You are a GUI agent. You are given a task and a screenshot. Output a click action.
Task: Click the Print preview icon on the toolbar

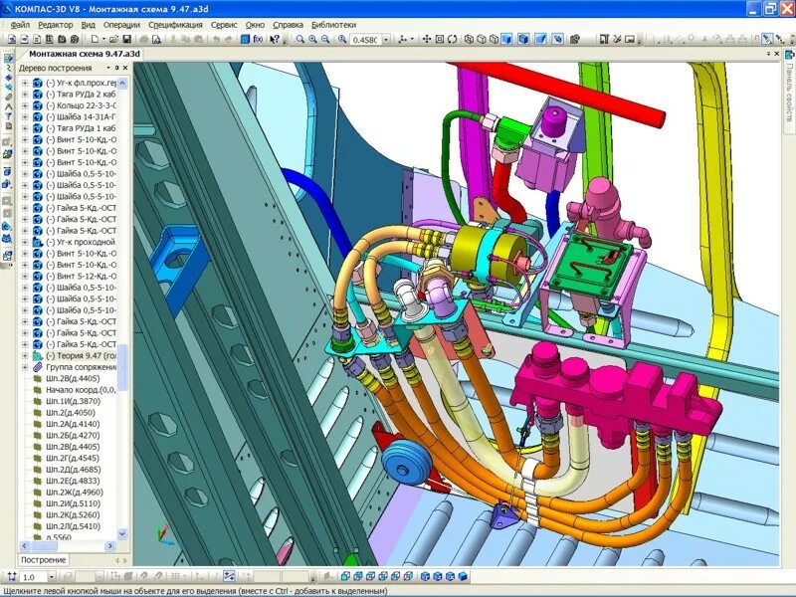pos(155,40)
